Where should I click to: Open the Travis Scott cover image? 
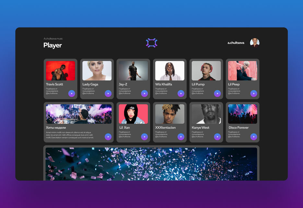pyautogui.click(x=61, y=71)
